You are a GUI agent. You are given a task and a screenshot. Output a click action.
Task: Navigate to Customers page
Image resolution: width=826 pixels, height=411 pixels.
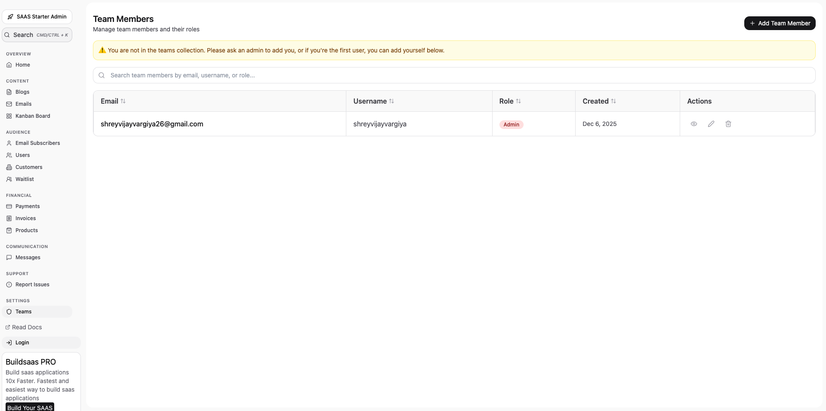coord(37,167)
